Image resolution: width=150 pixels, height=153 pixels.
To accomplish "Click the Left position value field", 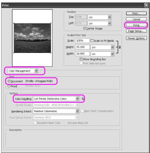I will tap(81, 23).
